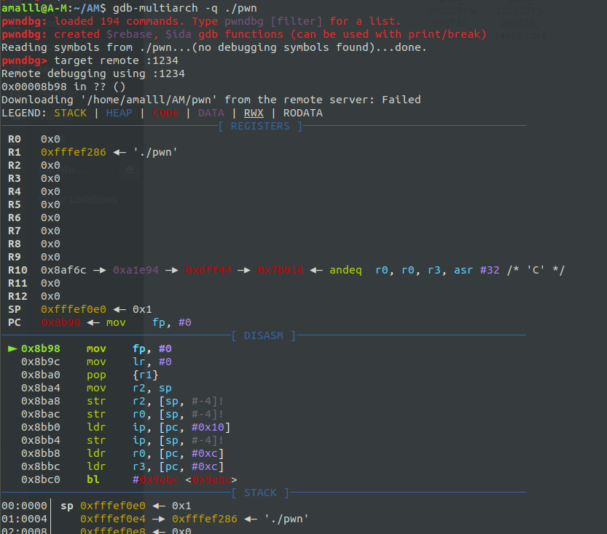Click the 'ldr' instruction at 0x8bb8
The image size is (607, 534).
(96, 453)
